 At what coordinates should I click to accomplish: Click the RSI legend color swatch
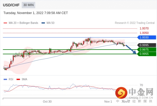click(x=5, y=79)
